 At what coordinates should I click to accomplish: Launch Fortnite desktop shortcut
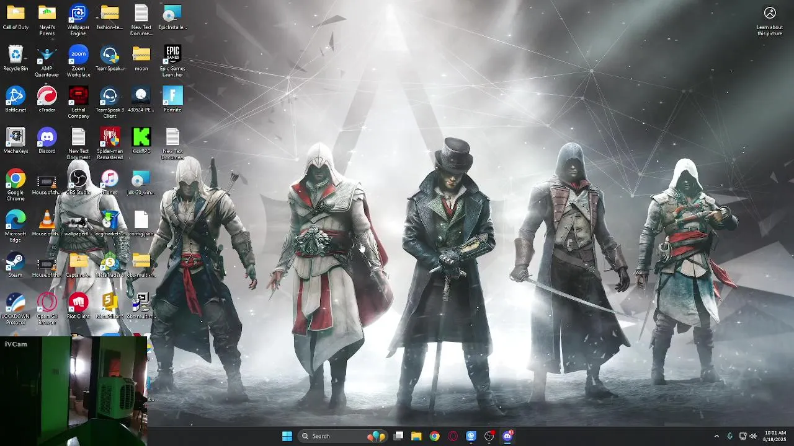click(x=172, y=100)
